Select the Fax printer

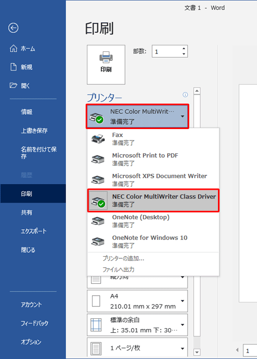pos(153,139)
